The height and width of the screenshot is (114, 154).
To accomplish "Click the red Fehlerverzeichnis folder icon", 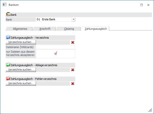I will coord(8,79).
